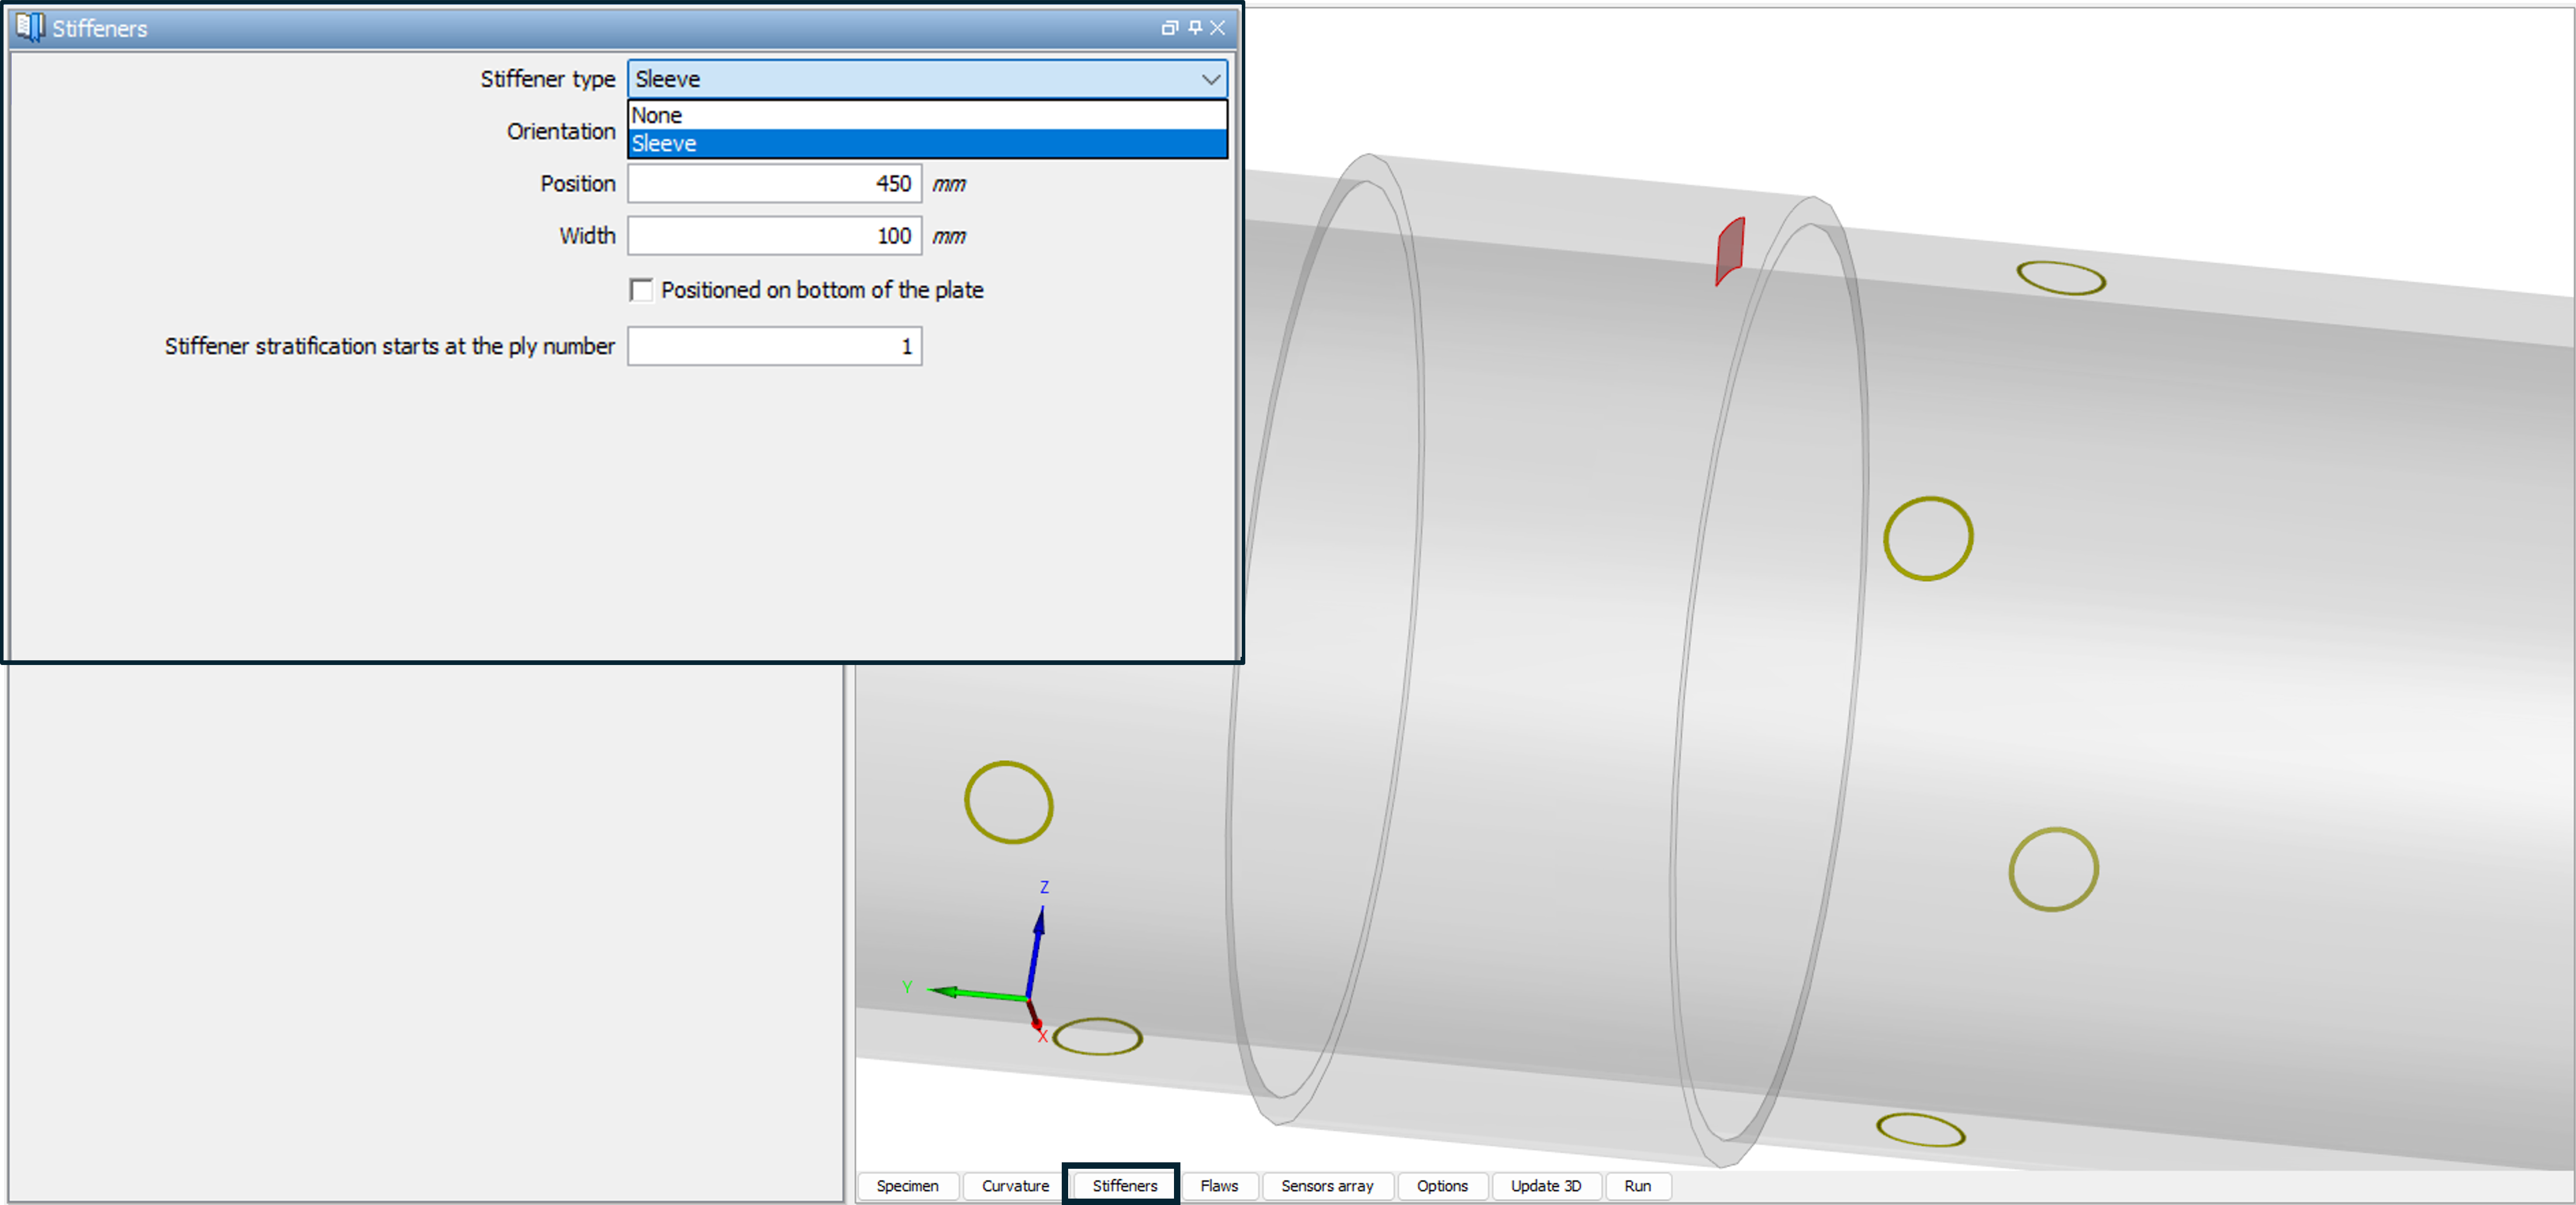This screenshot has width=2576, height=1205.
Task: Click the Width input field
Action: (x=774, y=236)
